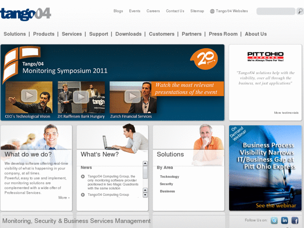Play the CEO's Technological Vision video
The width and height of the screenshot is (304, 228).
tap(29, 95)
